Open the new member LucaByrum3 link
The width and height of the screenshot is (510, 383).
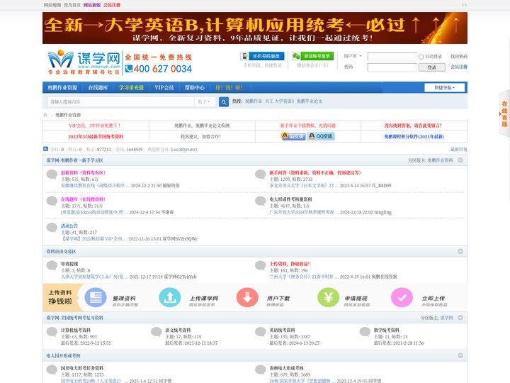(184, 149)
